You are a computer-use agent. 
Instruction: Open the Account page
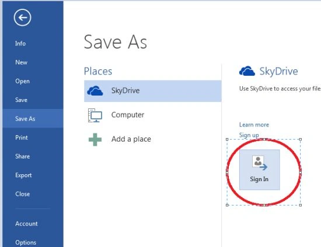(26, 224)
